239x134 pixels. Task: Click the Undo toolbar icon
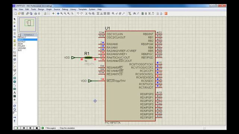[x=78, y=13]
